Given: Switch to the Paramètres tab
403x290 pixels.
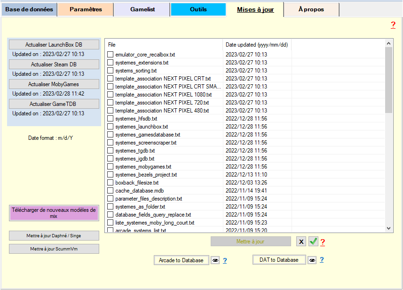Looking at the screenshot, I should click(86, 9).
